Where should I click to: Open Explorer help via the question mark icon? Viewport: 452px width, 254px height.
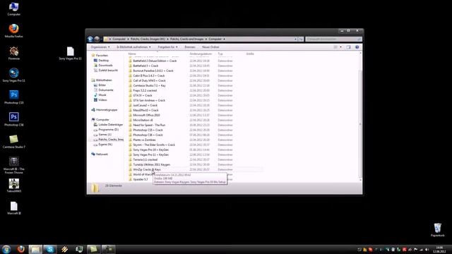pos(357,47)
